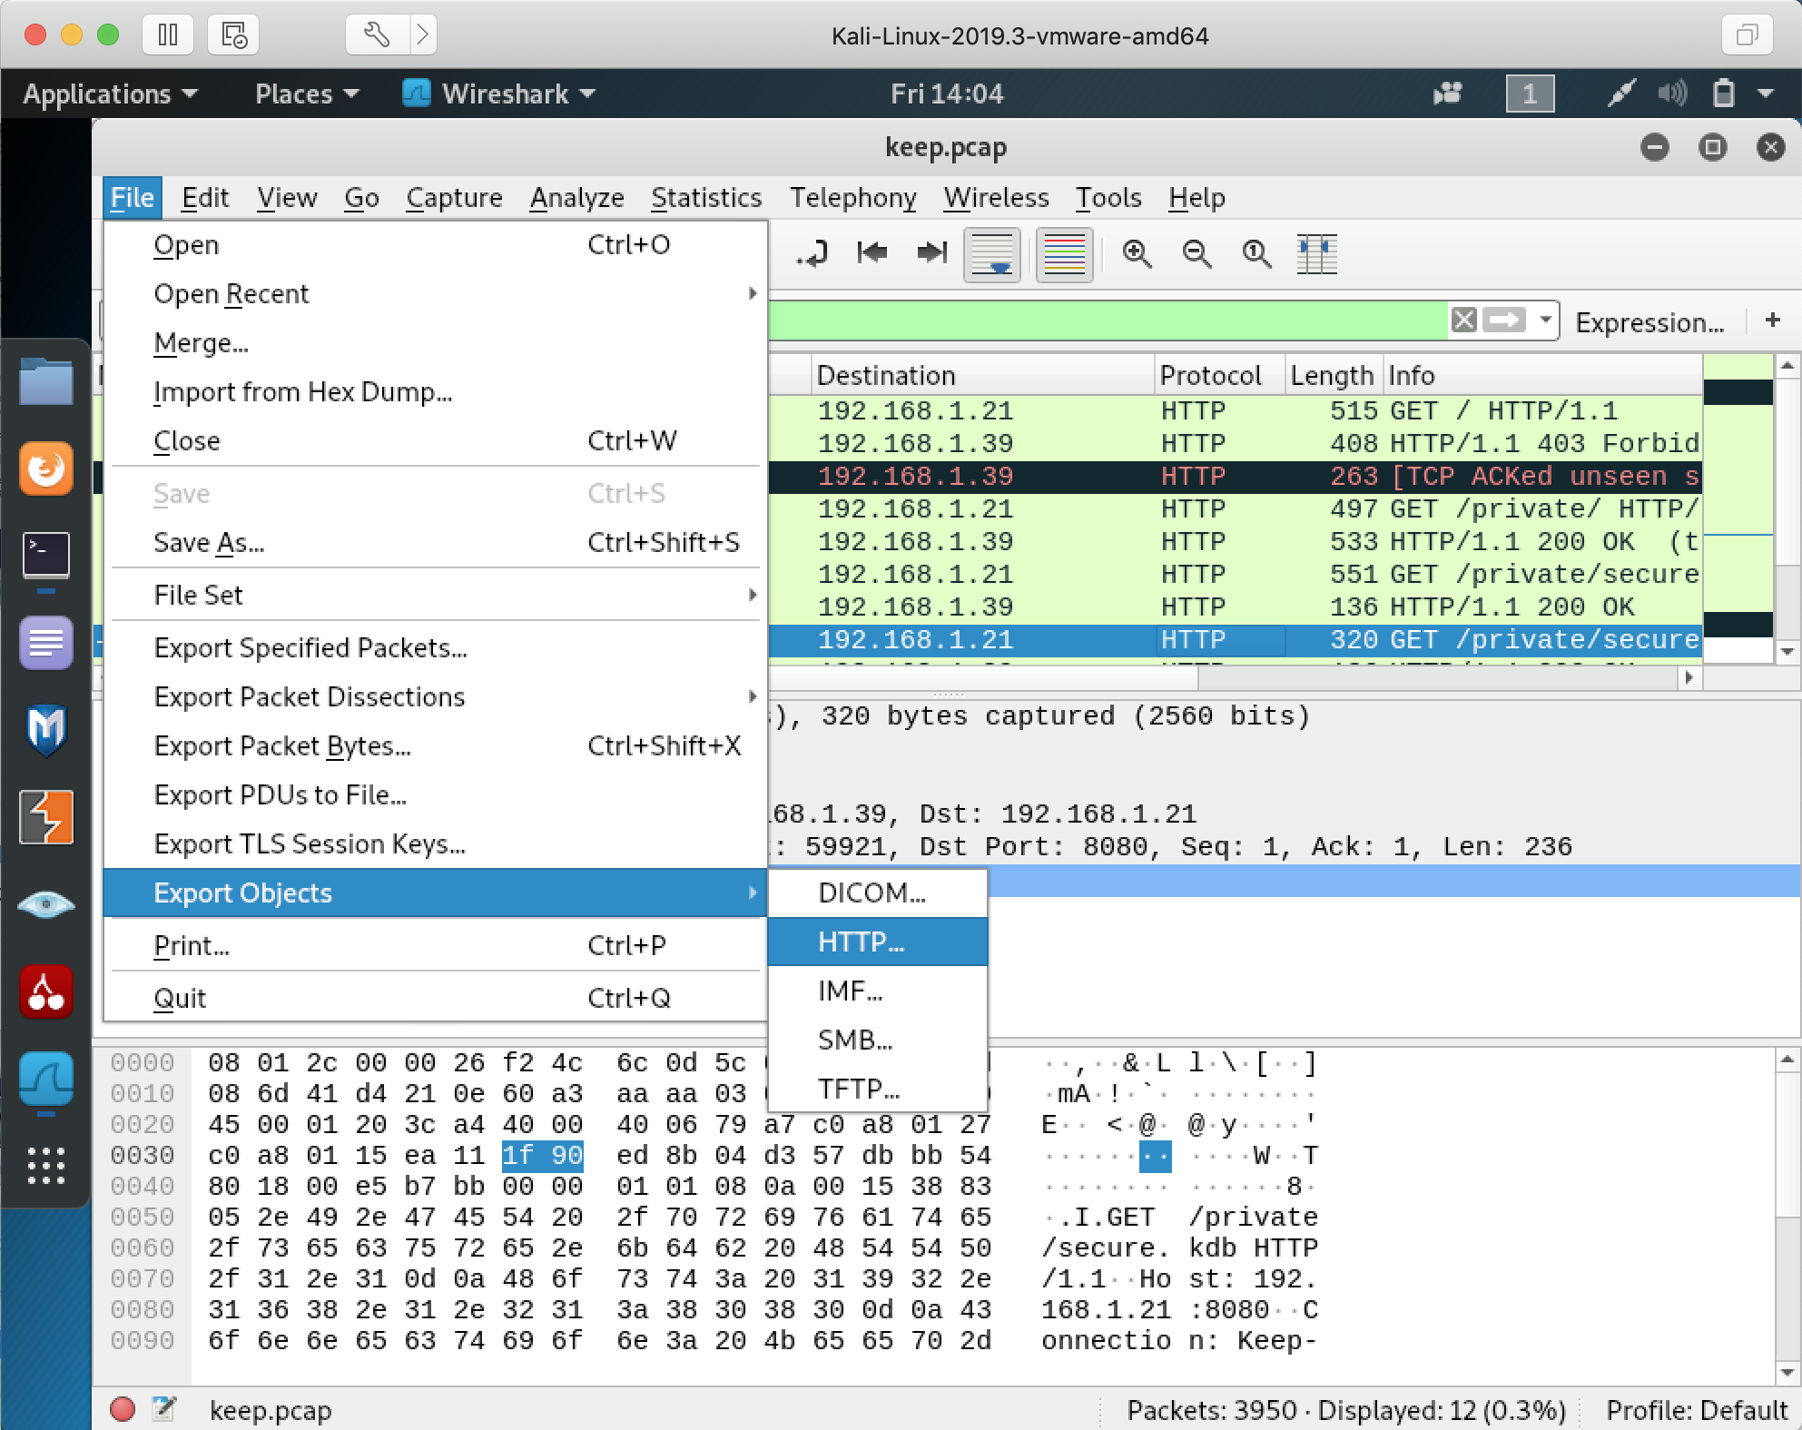Viewport: 1802px width, 1430px height.
Task: Zoom in on packet text
Action: tap(1137, 254)
